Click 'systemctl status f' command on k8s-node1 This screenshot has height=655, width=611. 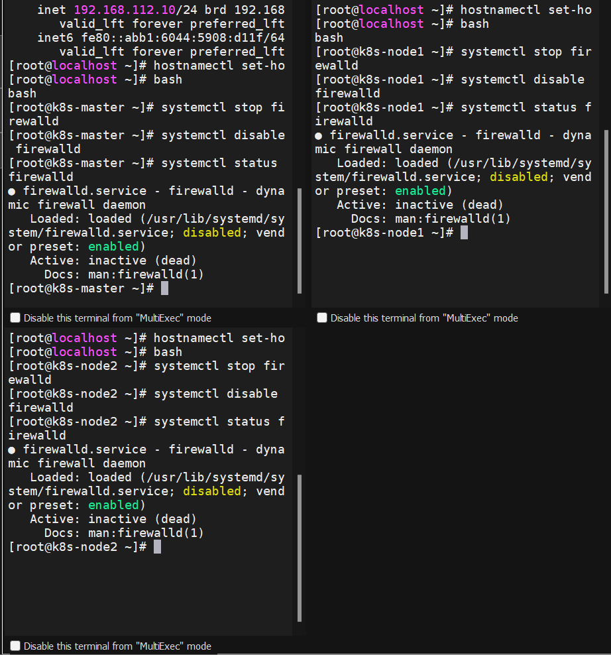point(526,107)
